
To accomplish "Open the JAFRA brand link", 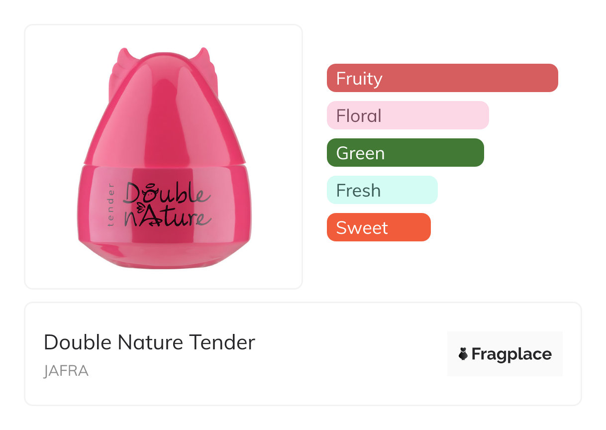I will point(66,371).
